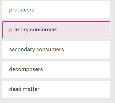Pick the 'decomposers' answer choice
The height and width of the screenshot is (103, 115).
pos(56,70)
